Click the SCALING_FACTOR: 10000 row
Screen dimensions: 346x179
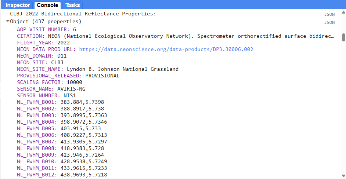(50, 83)
